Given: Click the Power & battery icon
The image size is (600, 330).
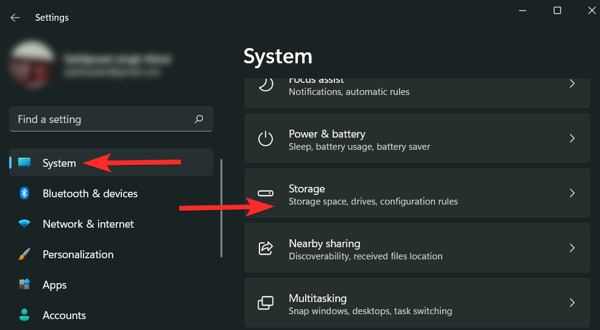Looking at the screenshot, I should [266, 139].
